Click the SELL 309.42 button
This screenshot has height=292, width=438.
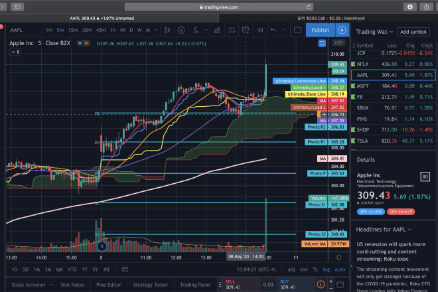click(241, 285)
